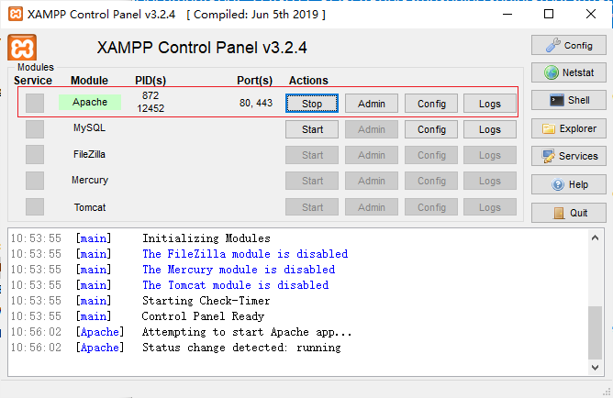Stop the Apache module
This screenshot has height=398, width=613.
click(x=312, y=104)
